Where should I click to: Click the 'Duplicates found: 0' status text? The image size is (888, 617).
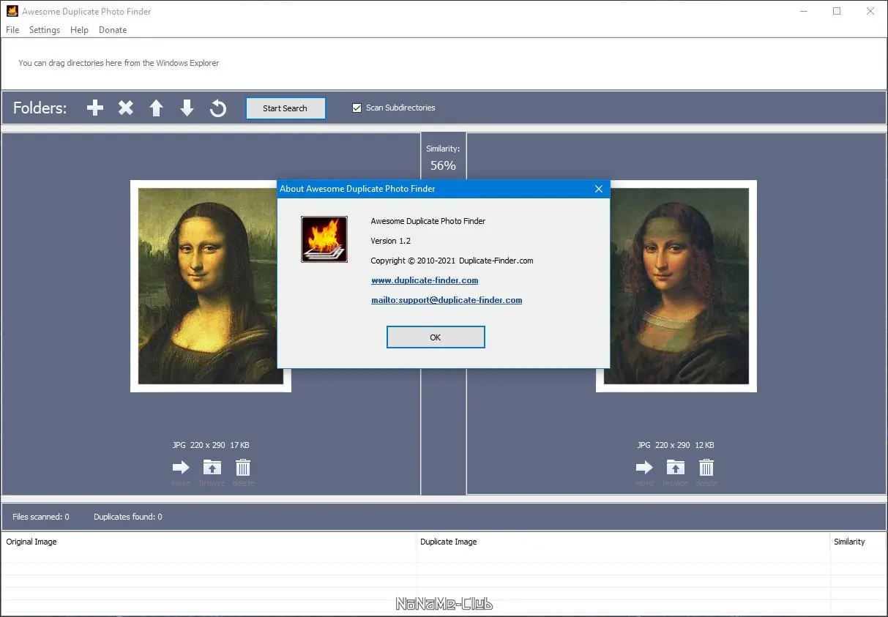click(x=128, y=517)
